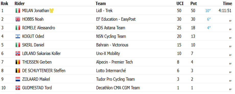This screenshot has width=235, height=94.
Task: Sort table by UCI column header
Action: tap(180, 3)
